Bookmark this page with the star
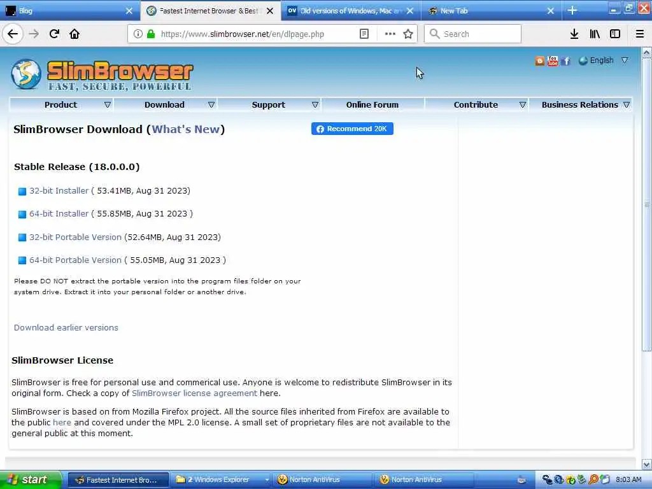652x489 pixels. [408, 34]
